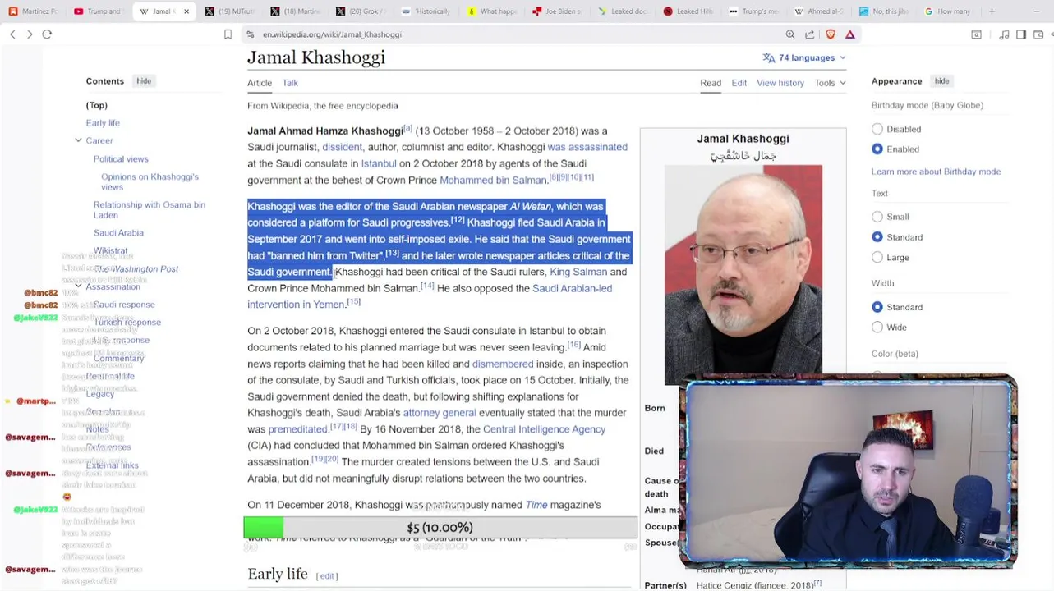This screenshot has width=1054, height=591.
Task: Switch to the 'Joe Biden' tab
Action: (x=559, y=11)
